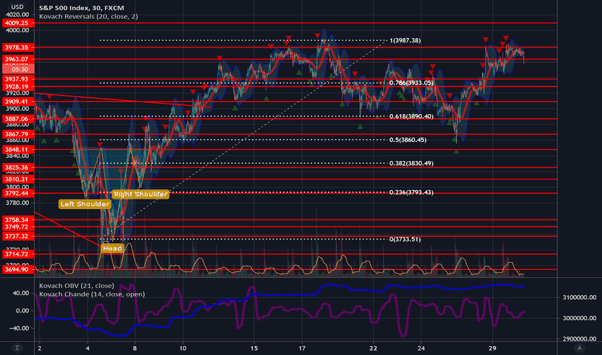Select the 3714.72 red price label
602x355 pixels.
pyautogui.click(x=18, y=254)
